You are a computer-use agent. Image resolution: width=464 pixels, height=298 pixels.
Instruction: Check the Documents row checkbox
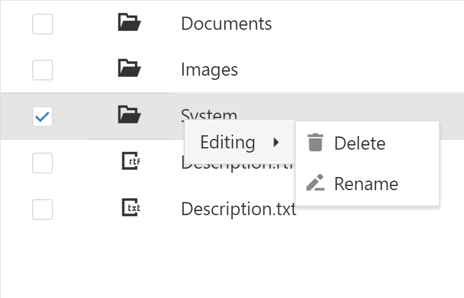pyautogui.click(x=42, y=24)
